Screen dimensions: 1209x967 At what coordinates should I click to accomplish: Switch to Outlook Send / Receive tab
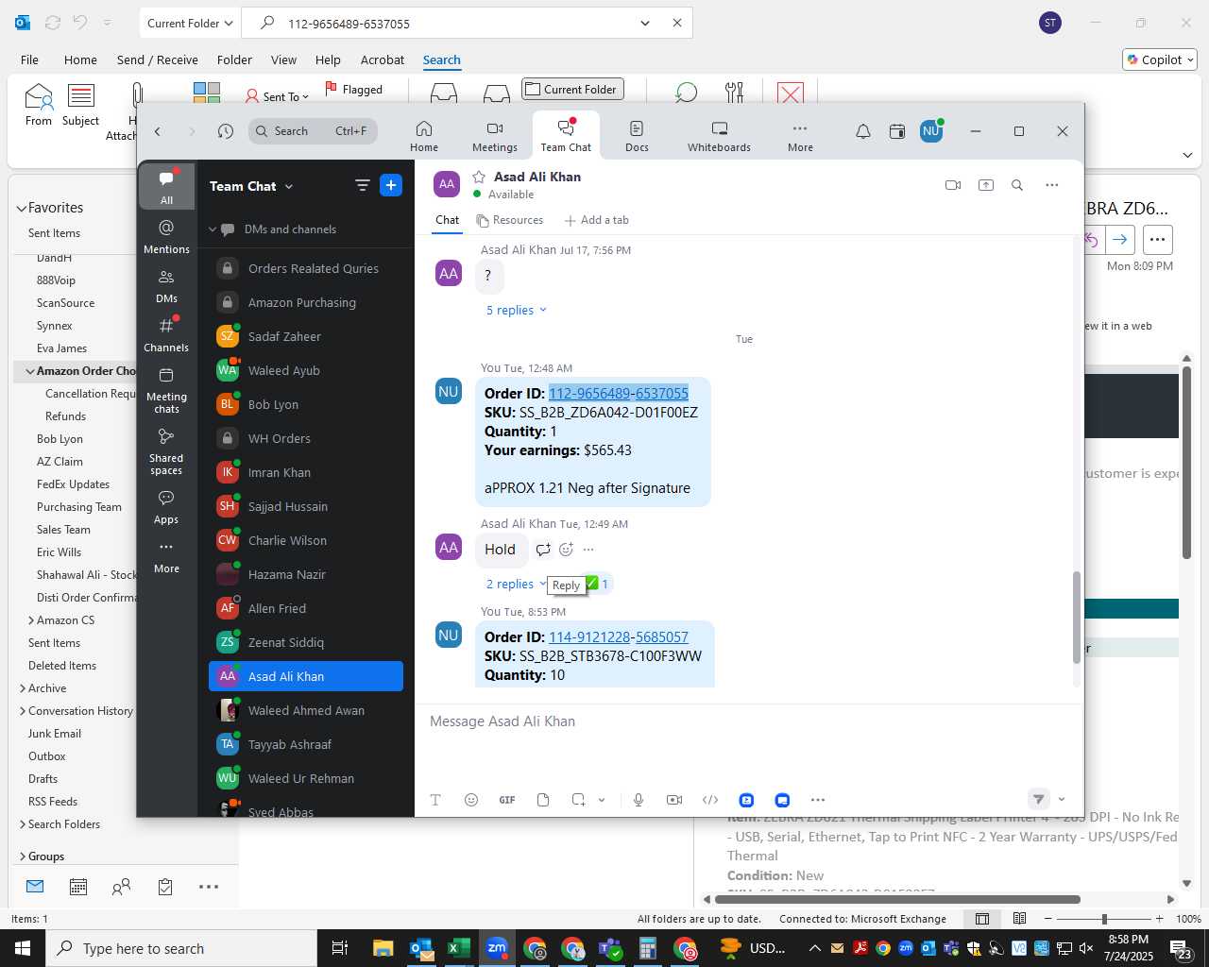tap(158, 59)
